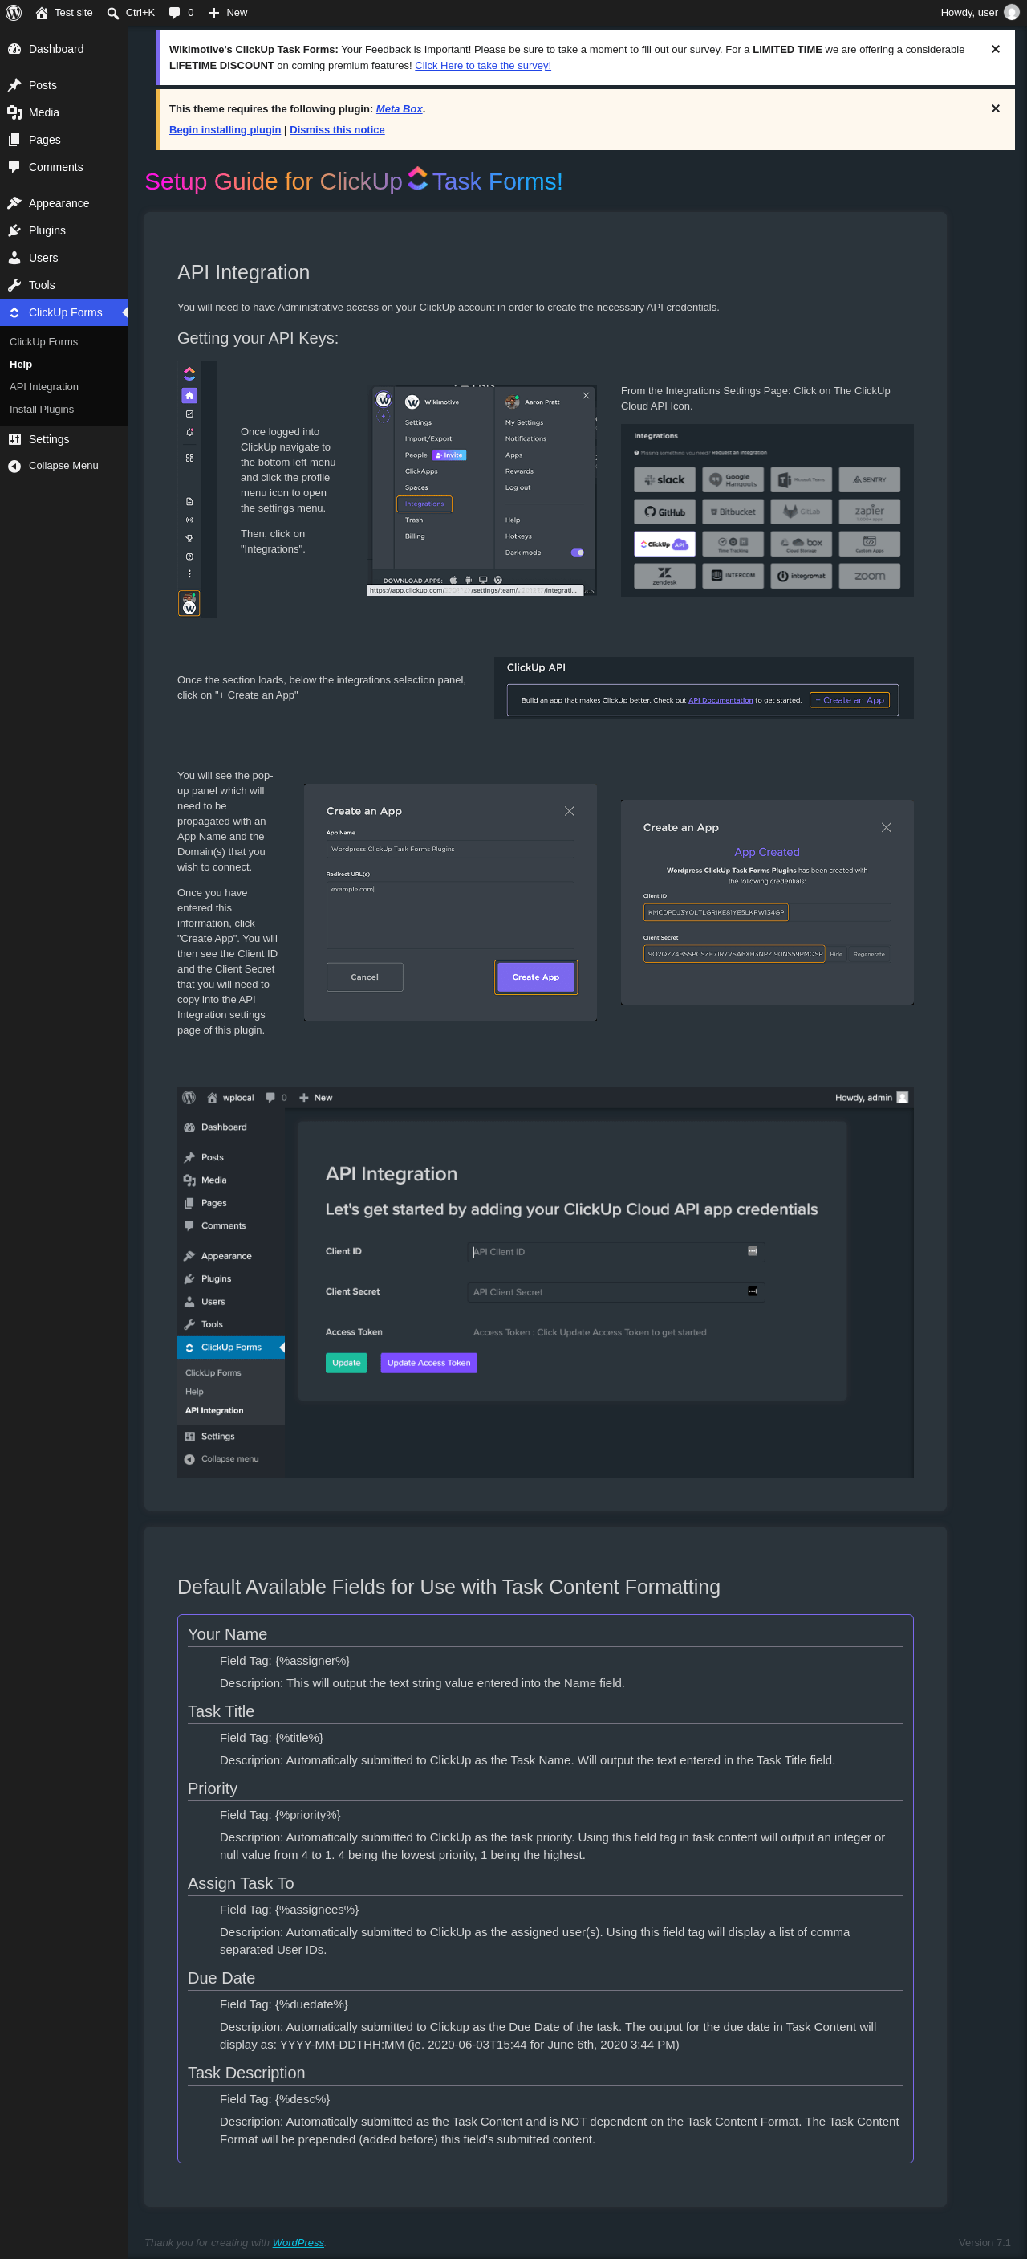1027x2259 pixels.
Task: Click the 'Default Available Fields' section heading
Action: [449, 1588]
